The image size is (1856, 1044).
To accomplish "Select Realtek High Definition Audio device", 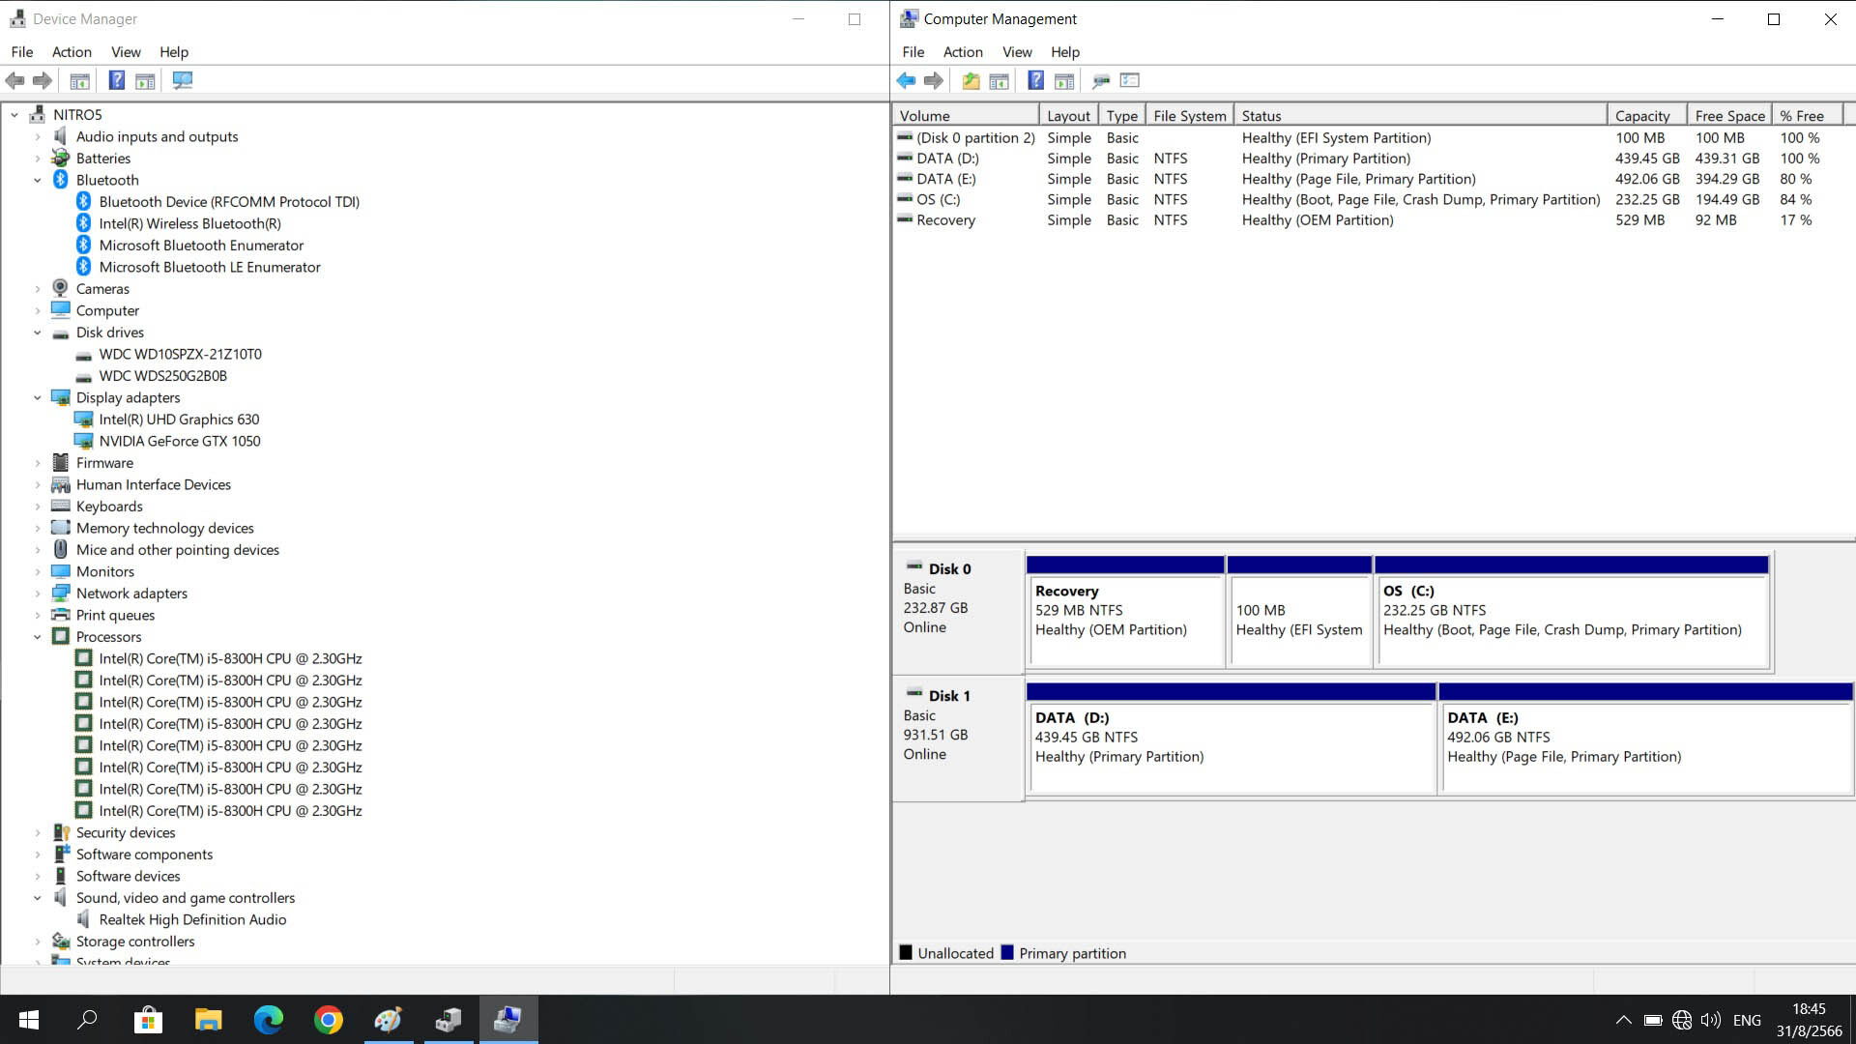I will [x=192, y=919].
